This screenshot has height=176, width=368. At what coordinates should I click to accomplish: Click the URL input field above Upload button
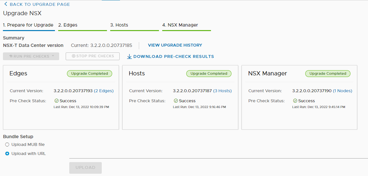[x=218, y=155]
